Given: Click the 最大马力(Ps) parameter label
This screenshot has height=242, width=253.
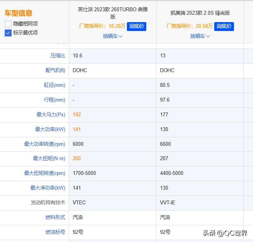Looking at the screenshot, I should (51, 115).
